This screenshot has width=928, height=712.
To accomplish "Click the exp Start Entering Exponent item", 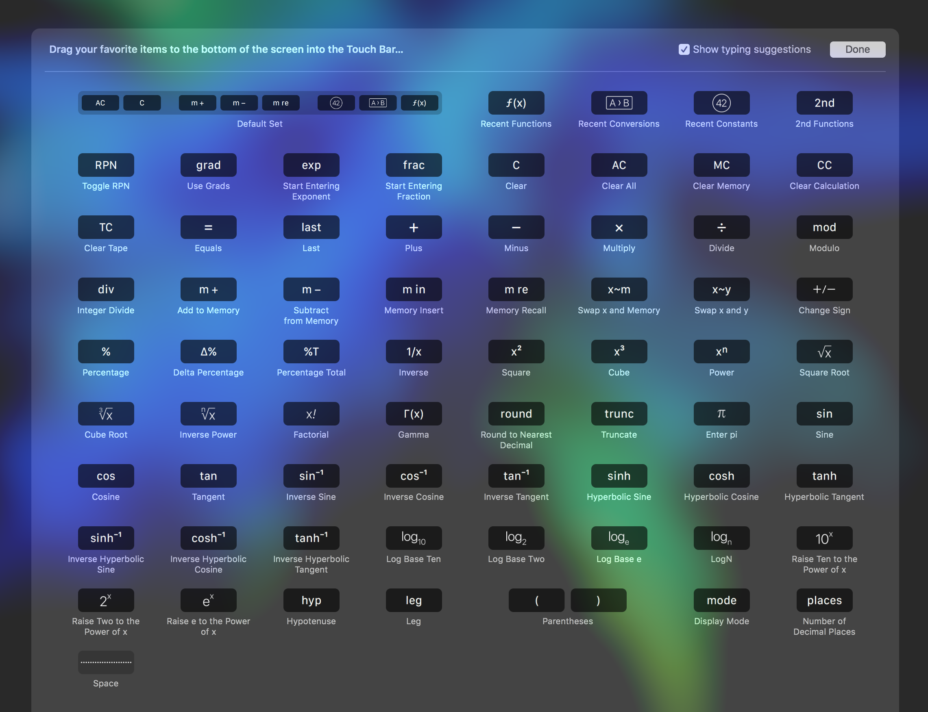I will click(x=311, y=165).
